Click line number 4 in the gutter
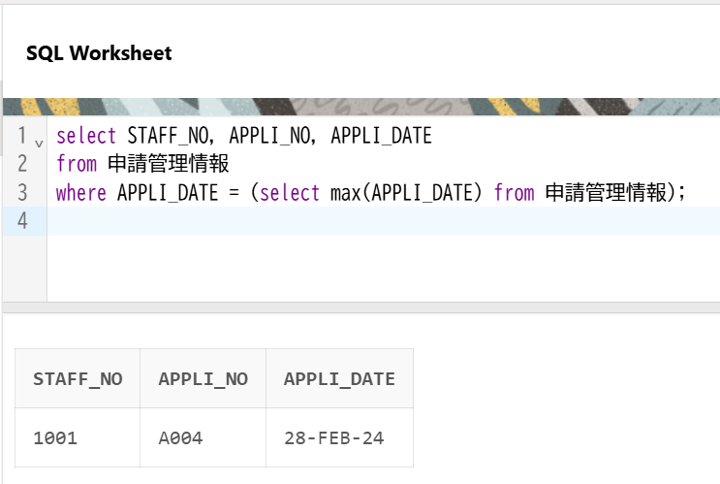The width and height of the screenshot is (720, 484). pyautogui.click(x=21, y=221)
